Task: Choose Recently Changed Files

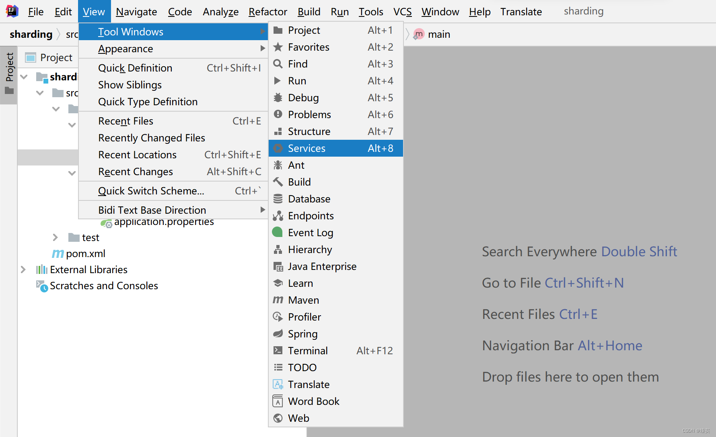Action: click(x=173, y=138)
